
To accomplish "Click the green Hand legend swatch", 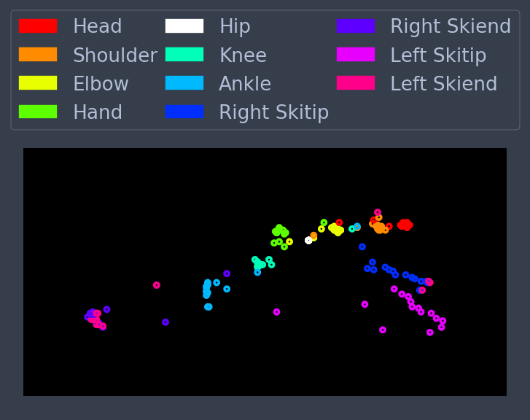I will point(38,112).
